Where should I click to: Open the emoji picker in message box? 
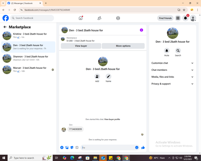[x=137, y=148]
